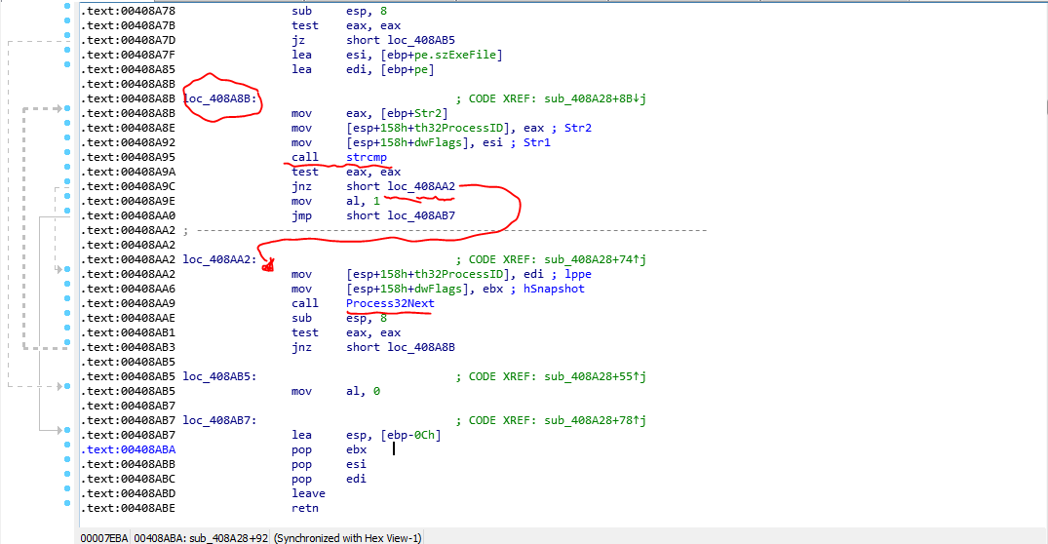1048x544 pixels.
Task: Click the leave mnemonic
Action: click(x=308, y=493)
